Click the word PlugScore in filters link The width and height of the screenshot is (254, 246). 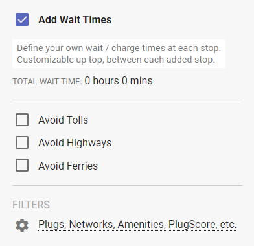tap(192, 225)
